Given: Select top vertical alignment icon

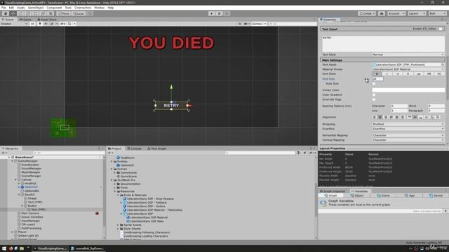Looking at the screenshot, I should [410, 117].
